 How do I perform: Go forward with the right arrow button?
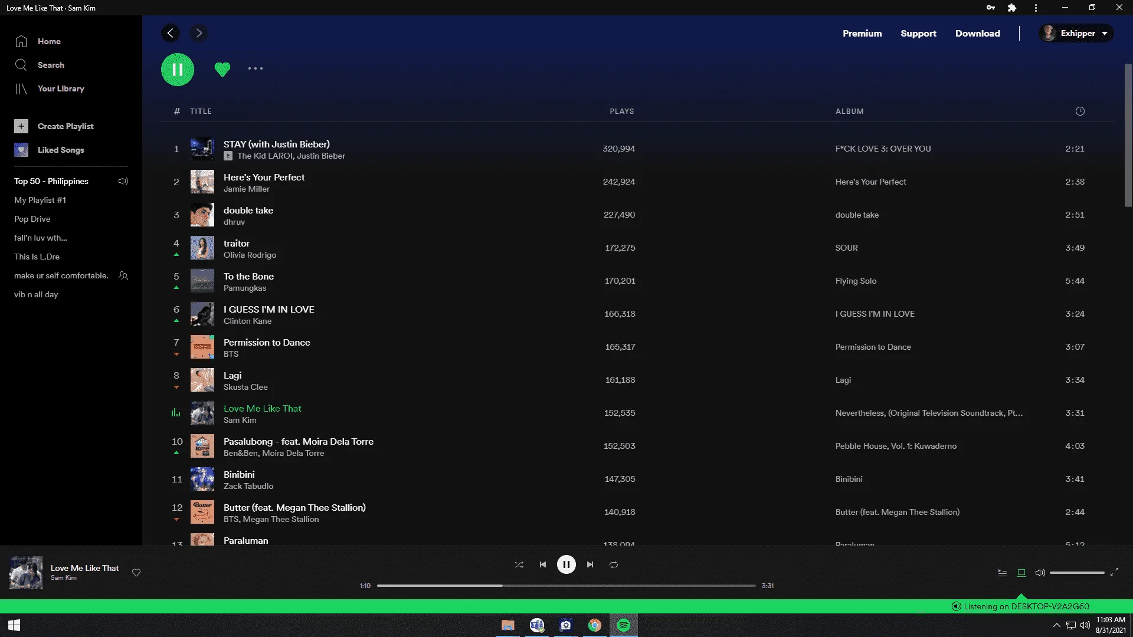coord(199,33)
